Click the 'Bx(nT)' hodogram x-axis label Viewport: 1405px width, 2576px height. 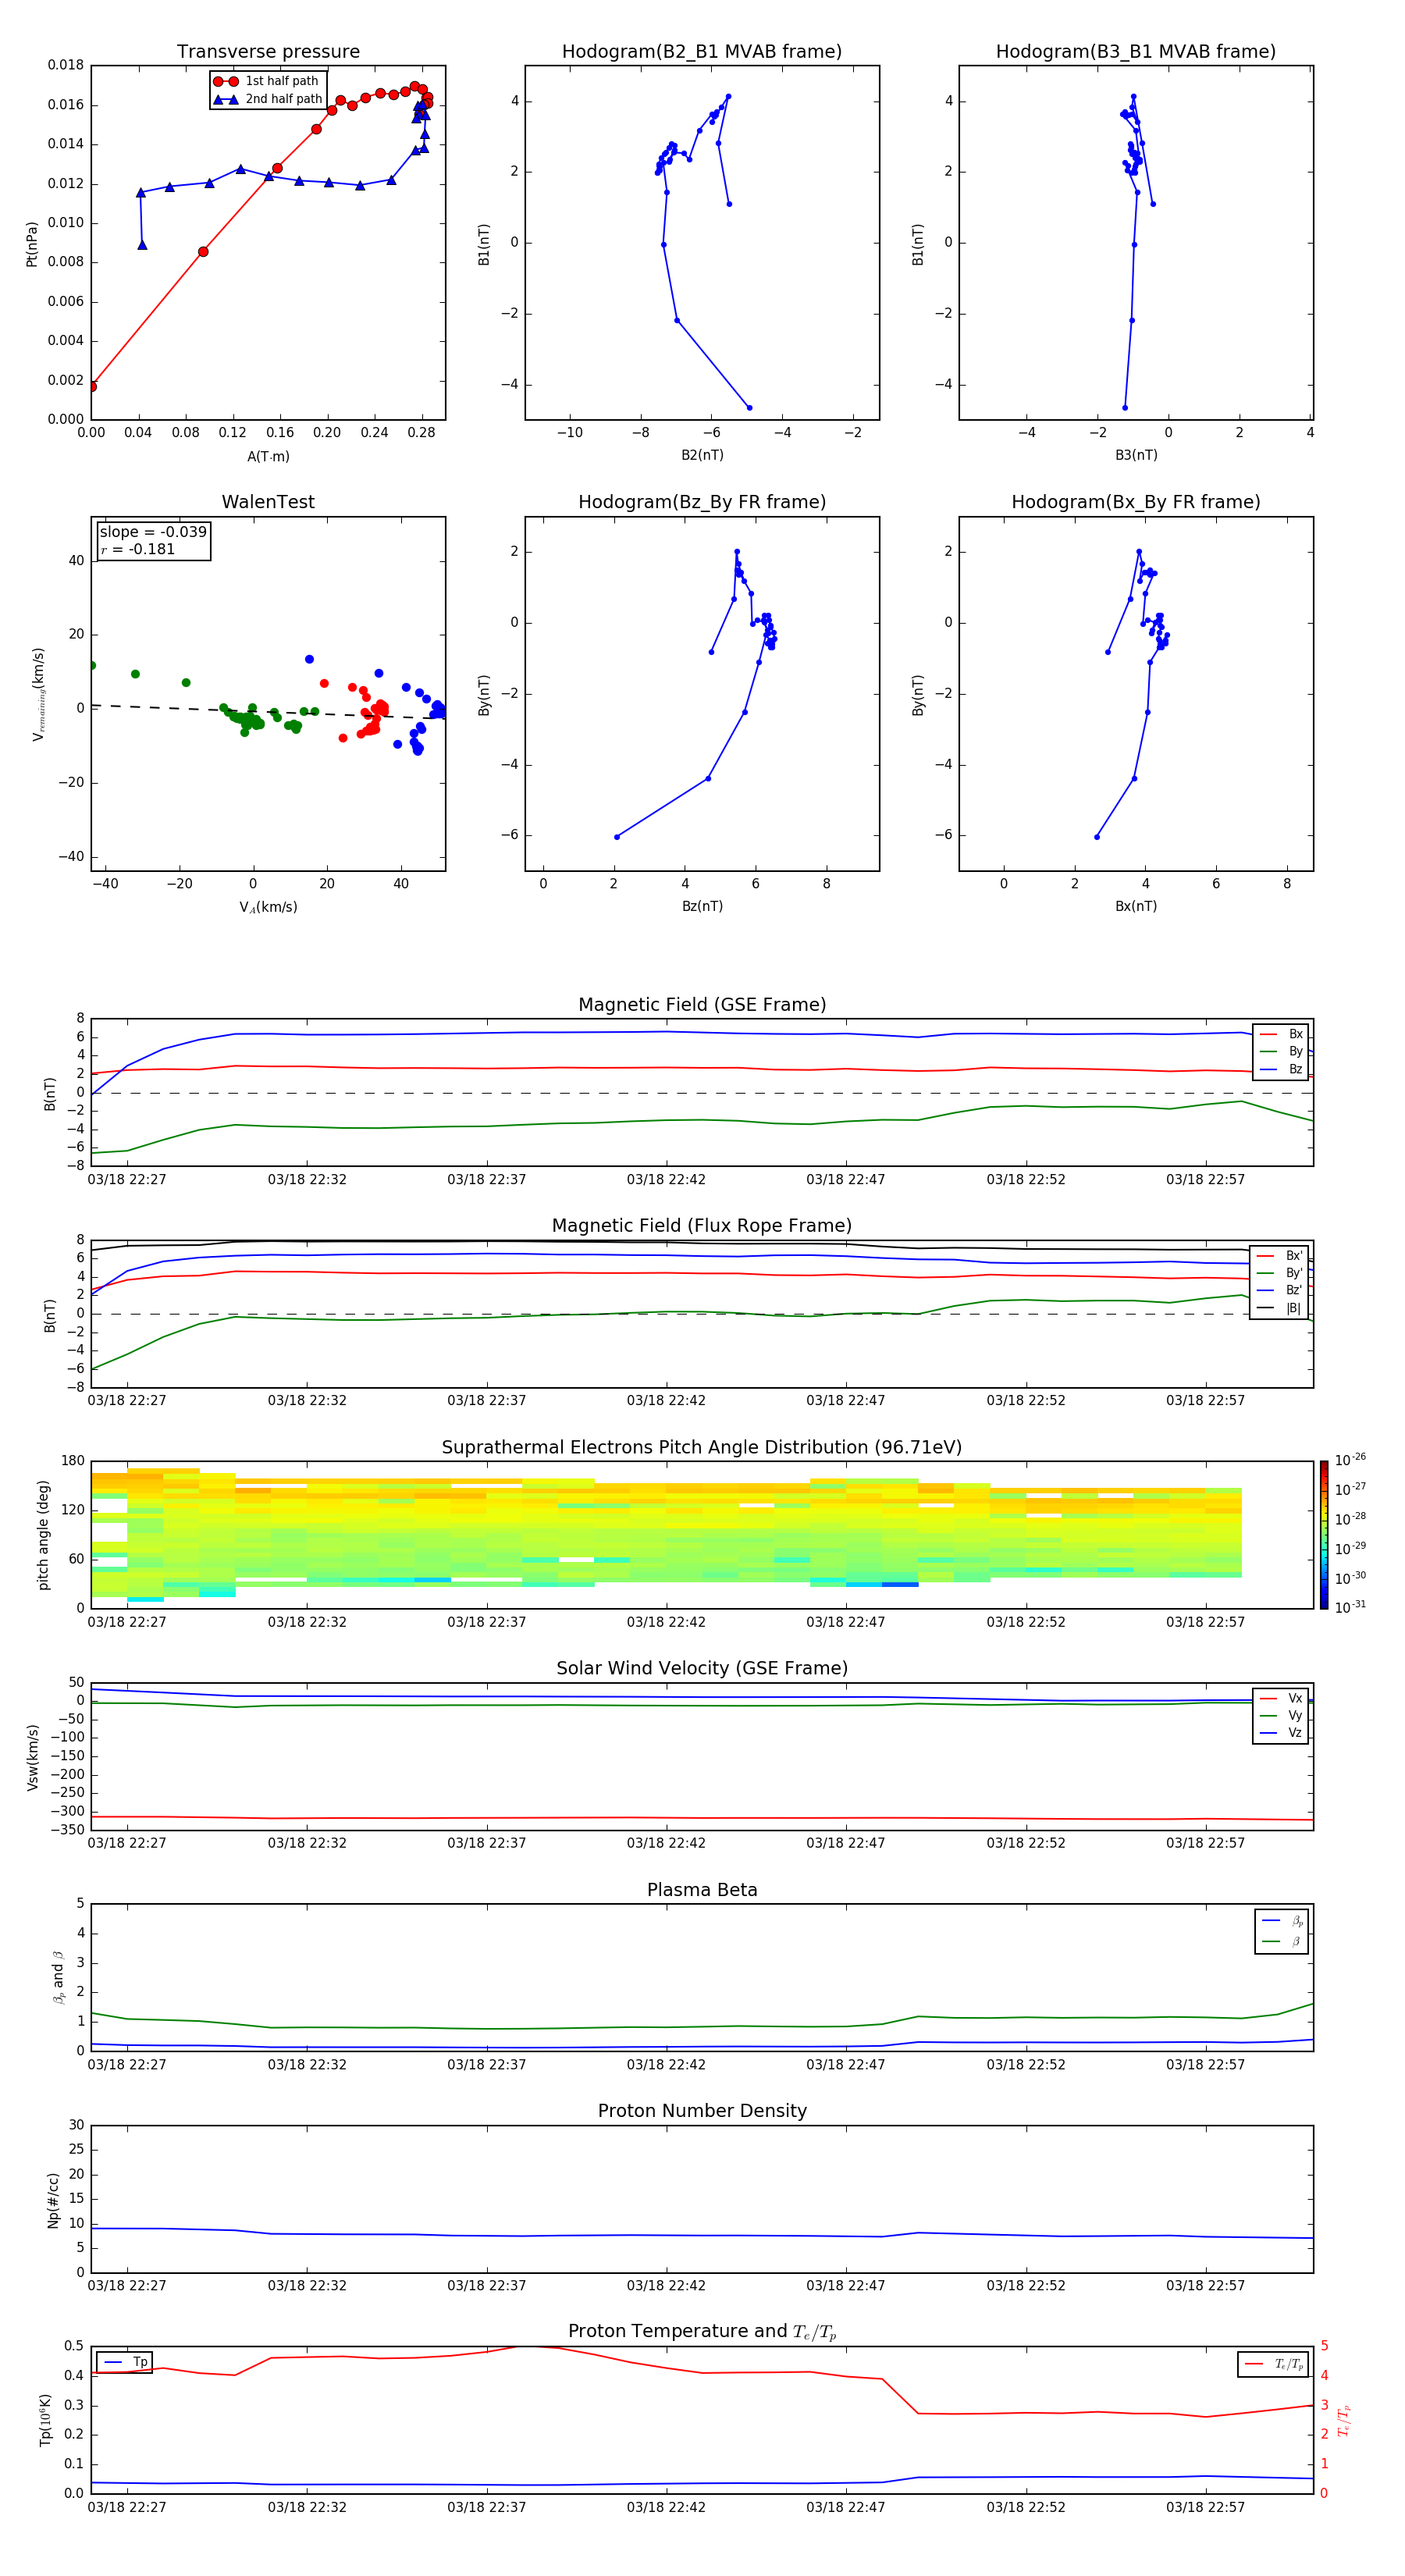click(x=1136, y=906)
